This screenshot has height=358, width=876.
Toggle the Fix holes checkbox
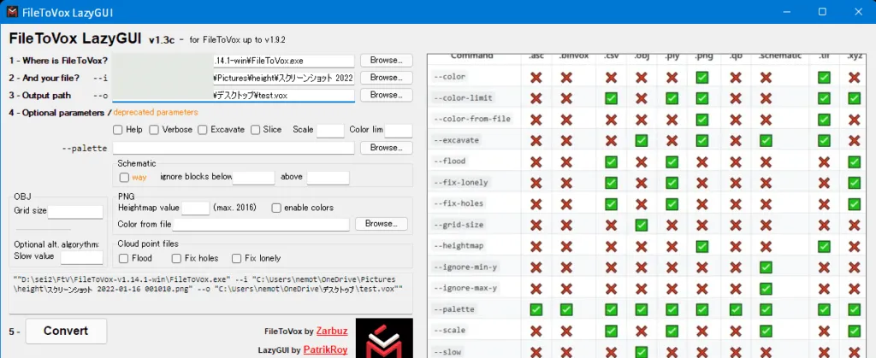176,259
